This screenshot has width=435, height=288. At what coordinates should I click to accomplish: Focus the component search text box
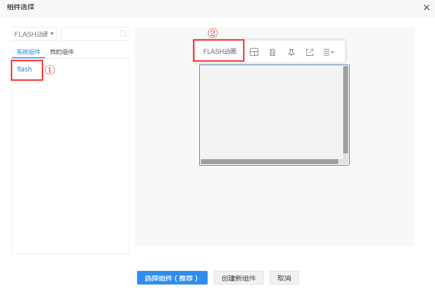(90, 34)
